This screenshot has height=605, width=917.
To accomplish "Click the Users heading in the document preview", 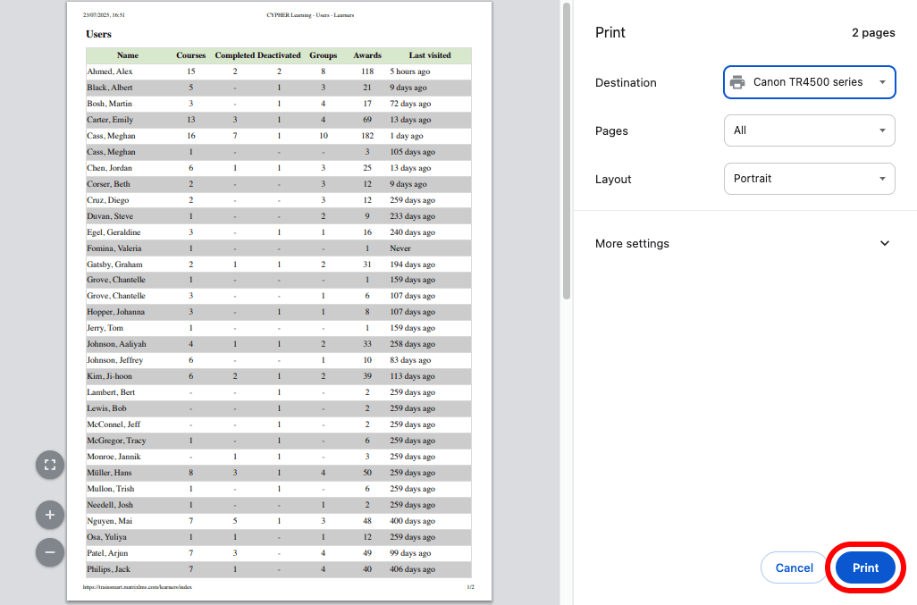I will [98, 34].
